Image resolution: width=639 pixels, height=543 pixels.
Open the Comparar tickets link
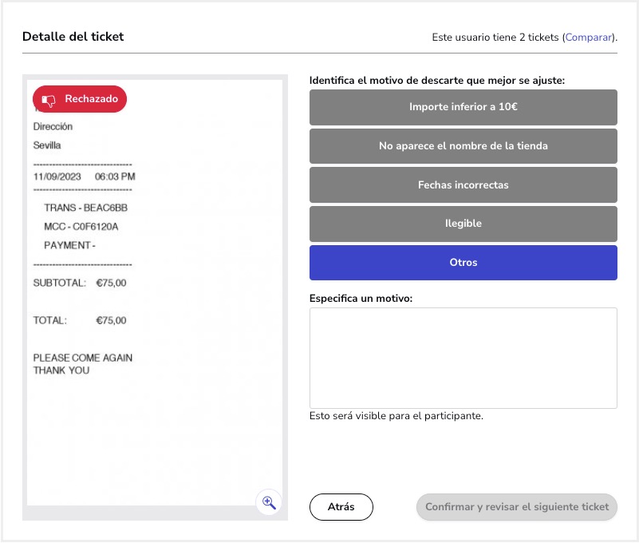pos(588,37)
